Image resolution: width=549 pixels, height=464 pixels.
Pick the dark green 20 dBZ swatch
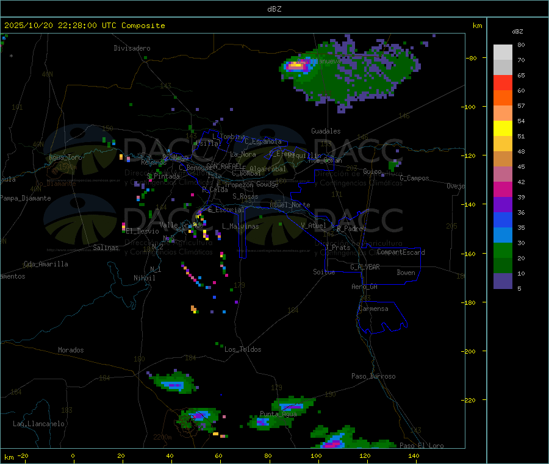click(x=503, y=265)
